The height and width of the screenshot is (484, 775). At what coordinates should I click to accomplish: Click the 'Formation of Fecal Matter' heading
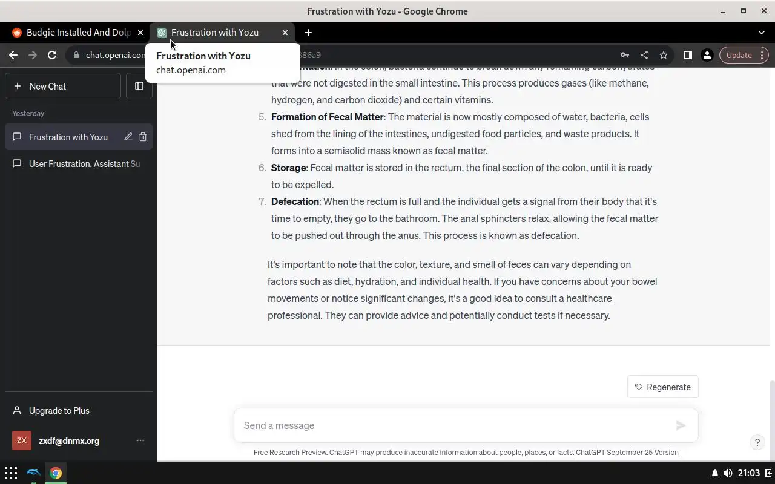[328, 117]
